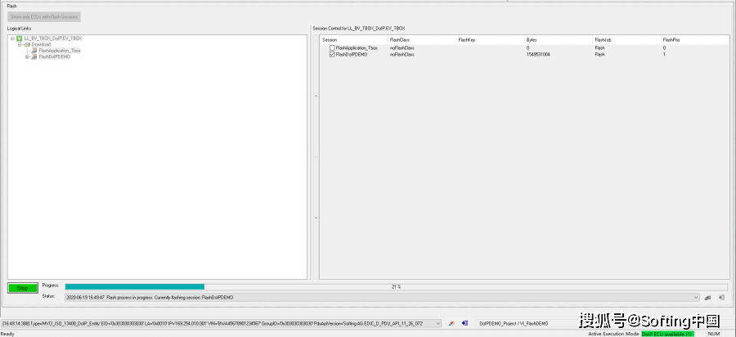Click the FlashPrio column header

693,40
